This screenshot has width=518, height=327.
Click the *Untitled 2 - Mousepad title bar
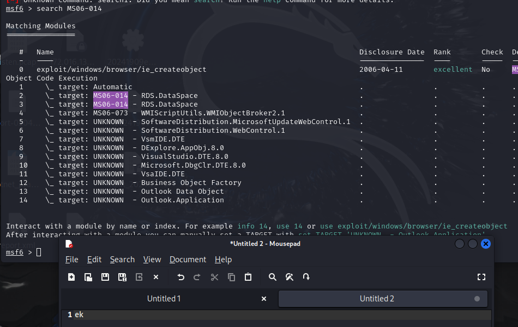pyautogui.click(x=265, y=244)
